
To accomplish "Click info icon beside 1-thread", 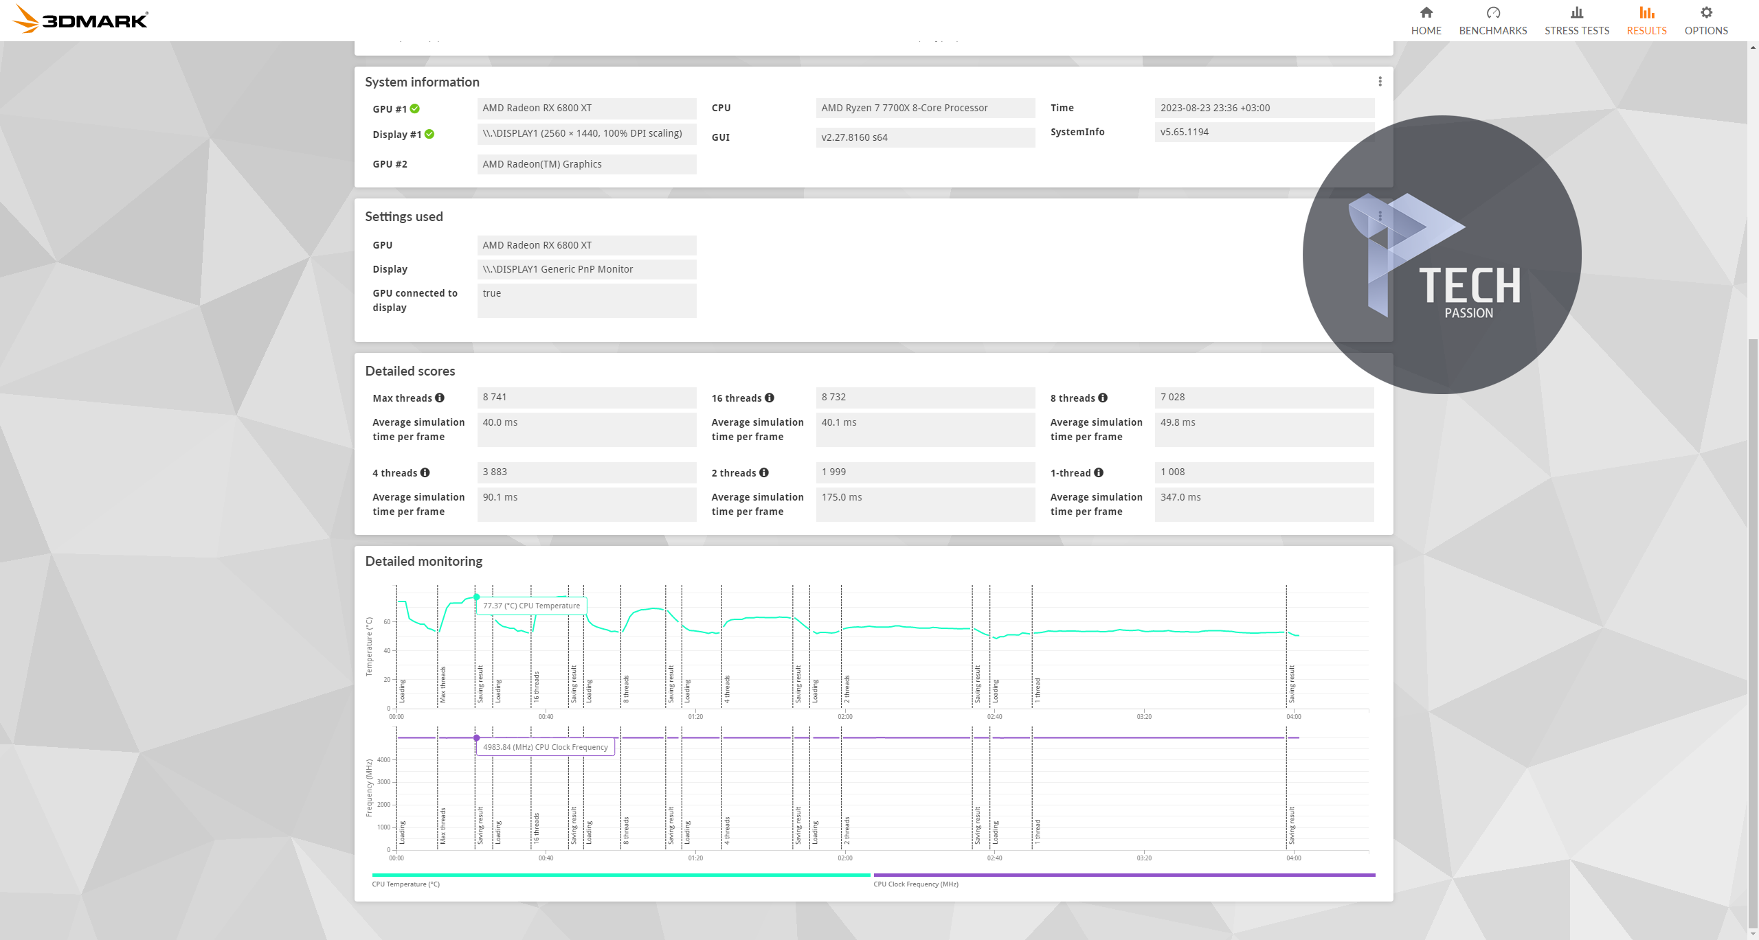I will click(1099, 472).
